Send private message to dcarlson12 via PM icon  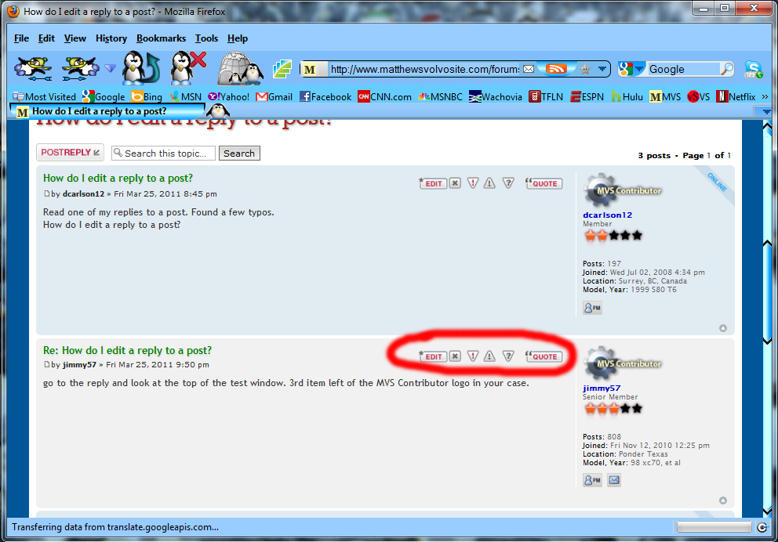coord(592,308)
